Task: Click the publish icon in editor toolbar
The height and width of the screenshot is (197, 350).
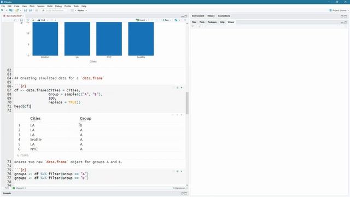Action: click(x=176, y=20)
